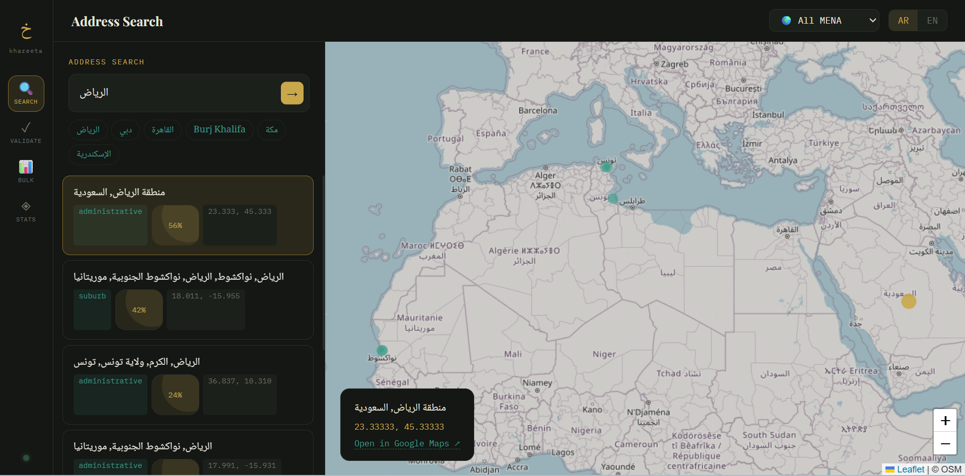Click the green status dot in sidebar

(26, 458)
